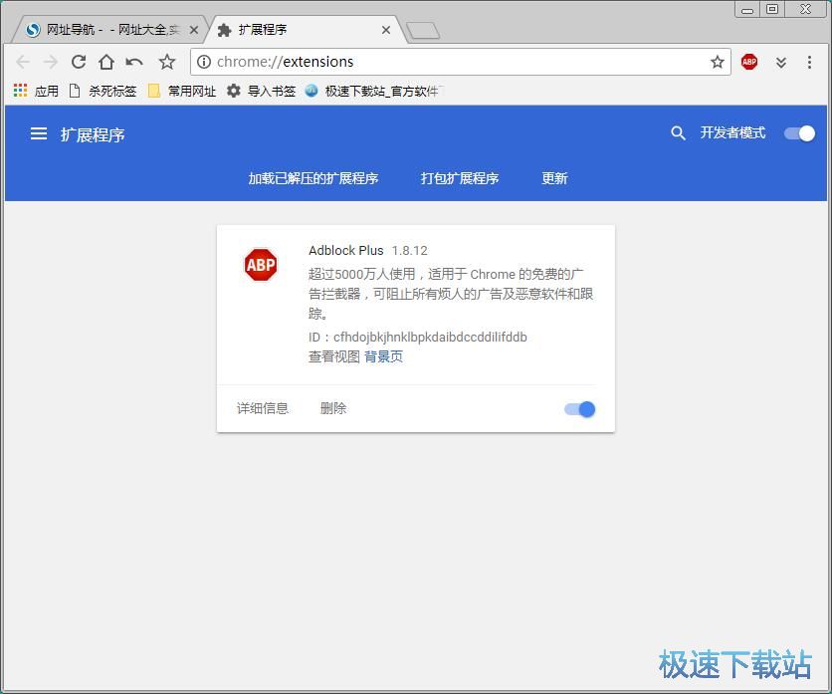Viewport: 832px width, 694px height.
Task: Open the 杀死标签 bookmark
Action: pos(103,91)
